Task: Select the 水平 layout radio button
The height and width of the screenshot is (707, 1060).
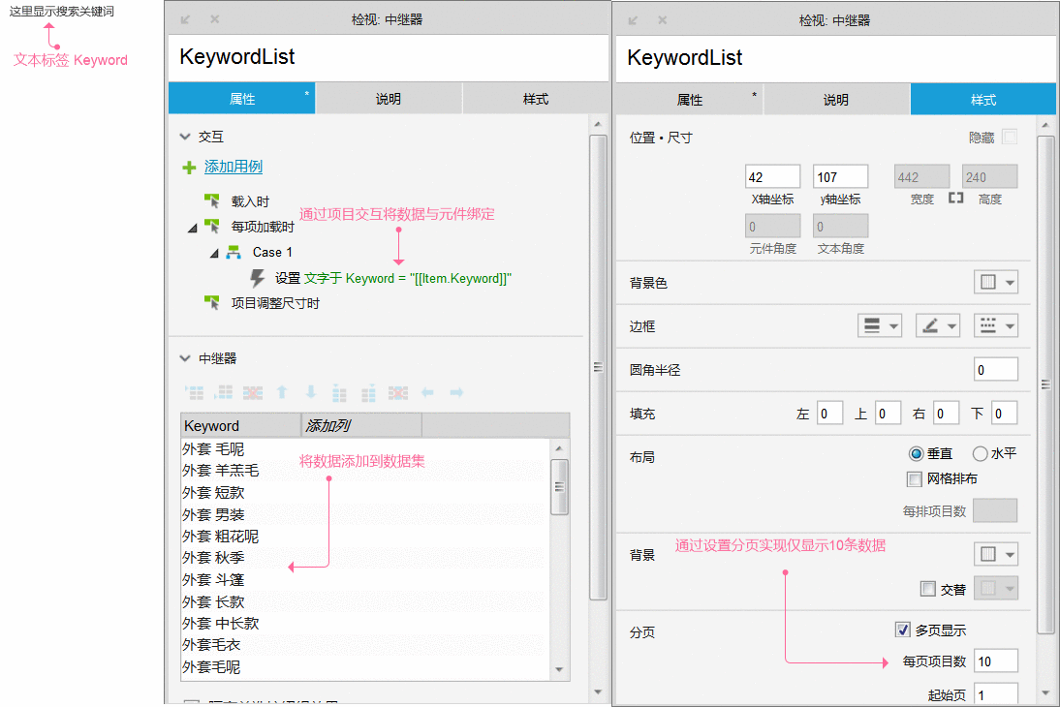Action: 980,453
